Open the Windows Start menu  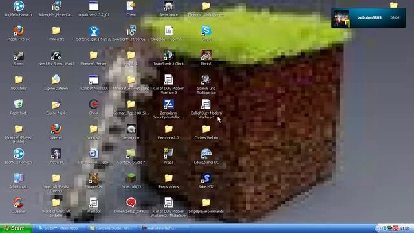[x=16, y=228]
